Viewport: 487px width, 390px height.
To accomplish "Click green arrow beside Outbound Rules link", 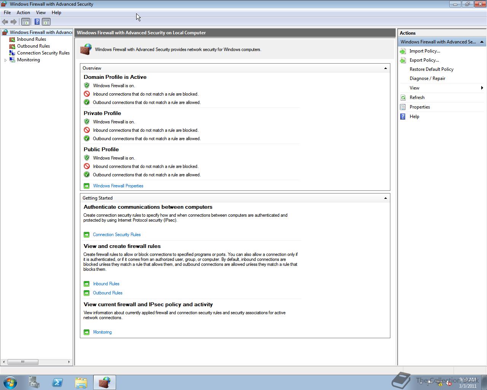I will [x=86, y=293].
